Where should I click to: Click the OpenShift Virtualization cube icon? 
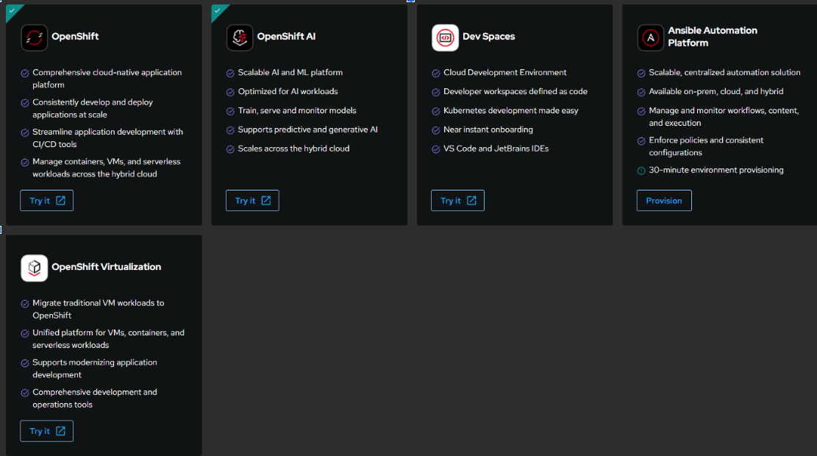coord(35,268)
